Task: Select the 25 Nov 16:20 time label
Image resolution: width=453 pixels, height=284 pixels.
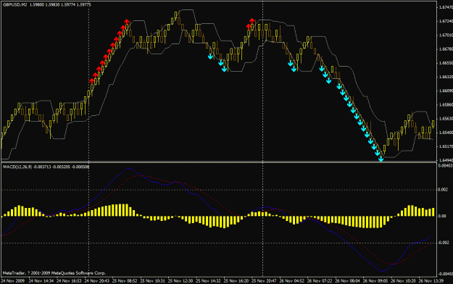Action: [x=236, y=281]
